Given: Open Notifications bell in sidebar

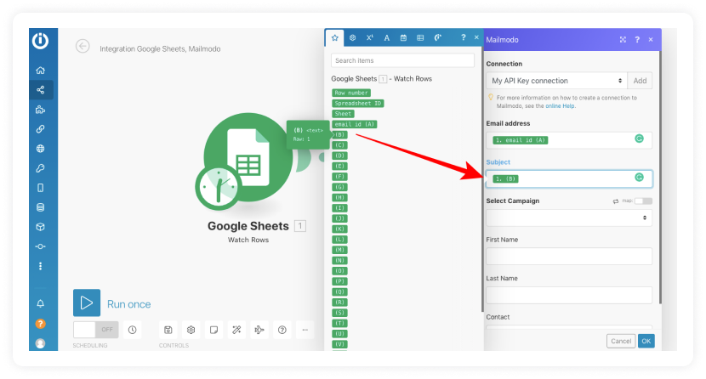Looking at the screenshot, I should coord(41,303).
